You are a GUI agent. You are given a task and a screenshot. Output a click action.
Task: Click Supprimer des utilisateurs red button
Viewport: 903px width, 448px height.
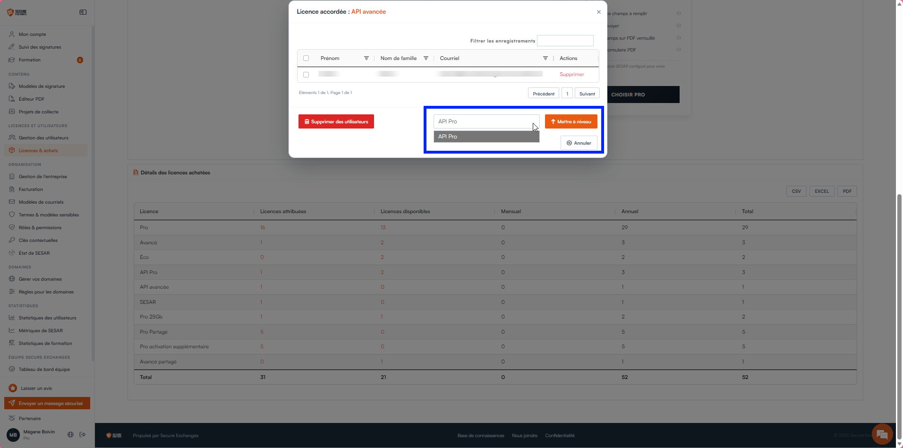click(336, 121)
